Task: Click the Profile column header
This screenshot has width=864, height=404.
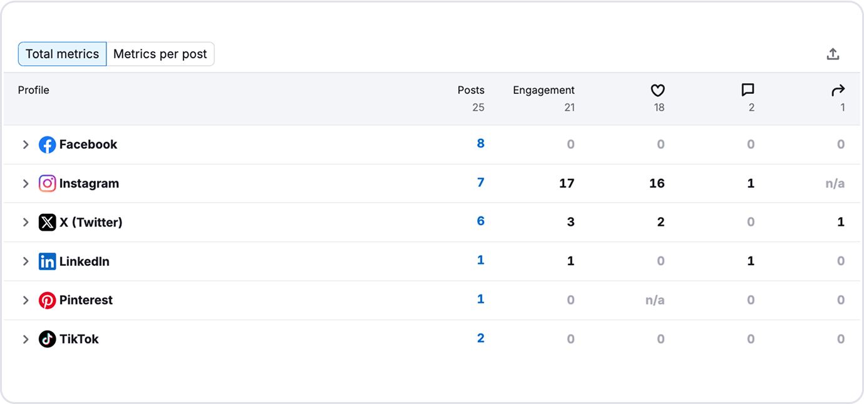Action: coord(33,90)
